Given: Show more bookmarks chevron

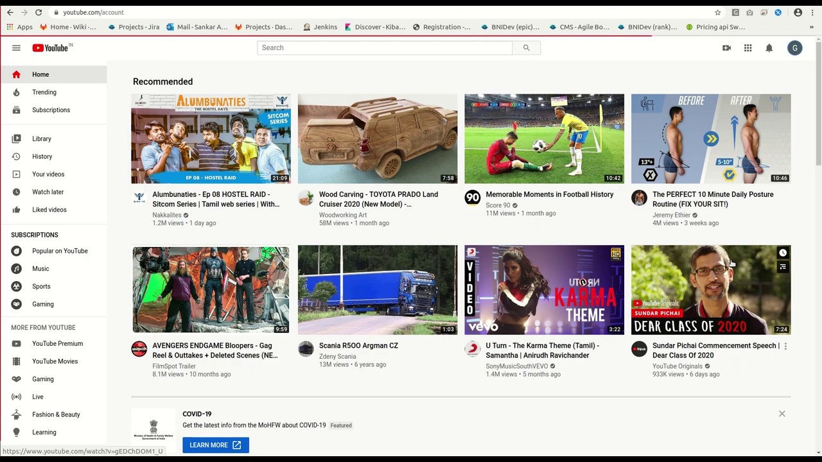Looking at the screenshot, I should [811, 27].
